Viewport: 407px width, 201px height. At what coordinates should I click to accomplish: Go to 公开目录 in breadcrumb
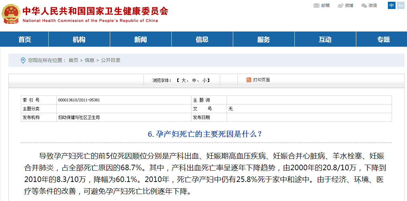click(111, 60)
